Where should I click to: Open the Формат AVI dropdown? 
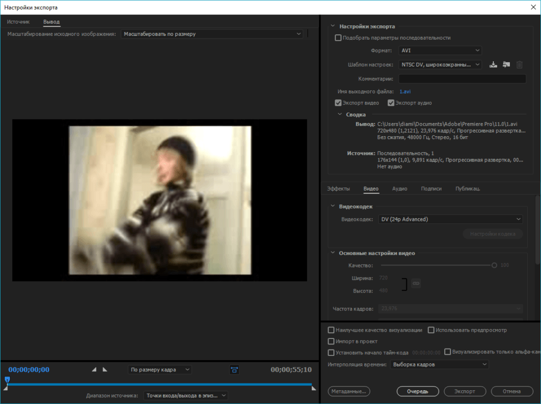click(440, 51)
